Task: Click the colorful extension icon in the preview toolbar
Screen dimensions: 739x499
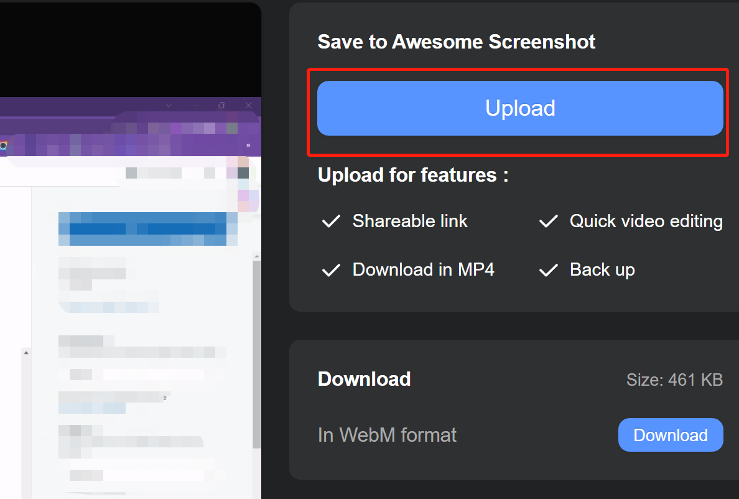Action: [x=3, y=145]
